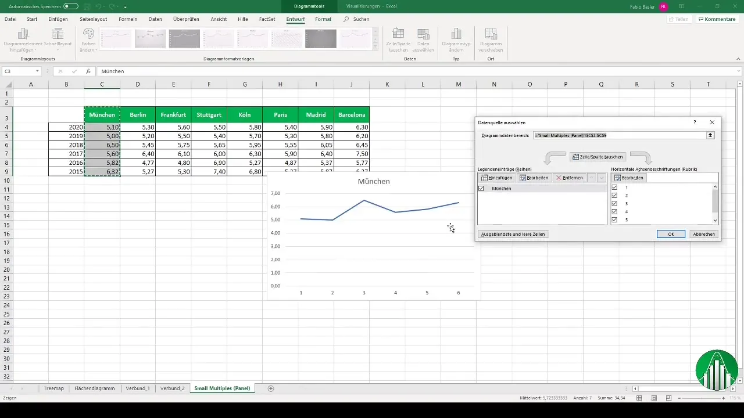This screenshot has width=744, height=418.
Task: Click the Zeile/Spalte tauschen ribbon icon
Action: (x=398, y=39)
